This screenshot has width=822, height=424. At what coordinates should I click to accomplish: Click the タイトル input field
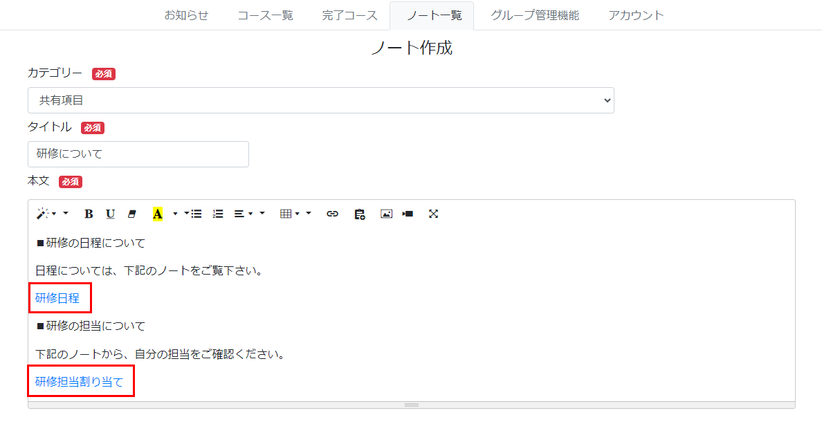coord(138,154)
